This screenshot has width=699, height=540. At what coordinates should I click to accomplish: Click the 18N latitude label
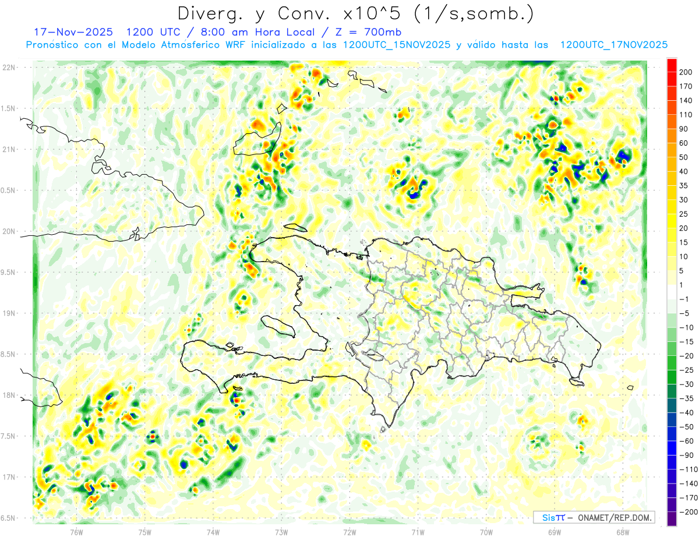[9, 396]
